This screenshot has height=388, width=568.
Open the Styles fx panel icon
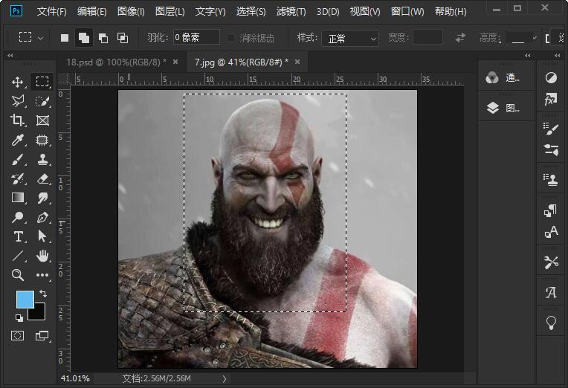(x=551, y=99)
